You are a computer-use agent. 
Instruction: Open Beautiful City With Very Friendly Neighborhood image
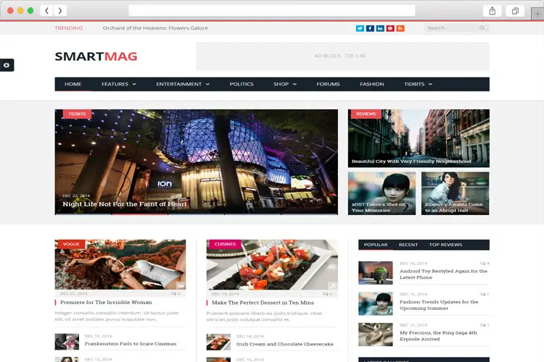419,138
